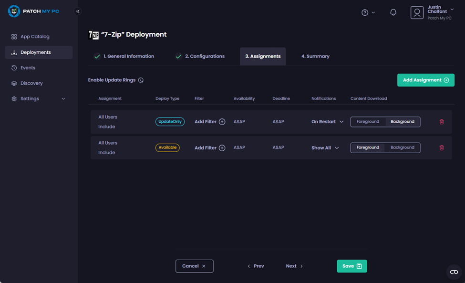The width and height of the screenshot is (465, 283).
Task: Click the Enable Update Rings icon
Action: pyautogui.click(x=141, y=80)
